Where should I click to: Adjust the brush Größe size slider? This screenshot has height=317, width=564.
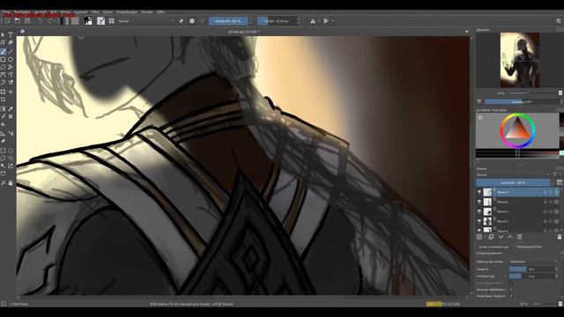click(x=278, y=21)
